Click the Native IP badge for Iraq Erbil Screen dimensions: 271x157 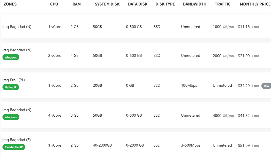pos(11,87)
